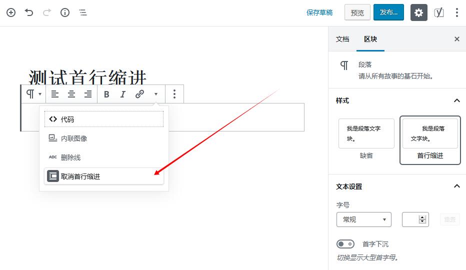Collapse the 样式 panel section
Screen dimensions: 466x270
tap(457, 100)
